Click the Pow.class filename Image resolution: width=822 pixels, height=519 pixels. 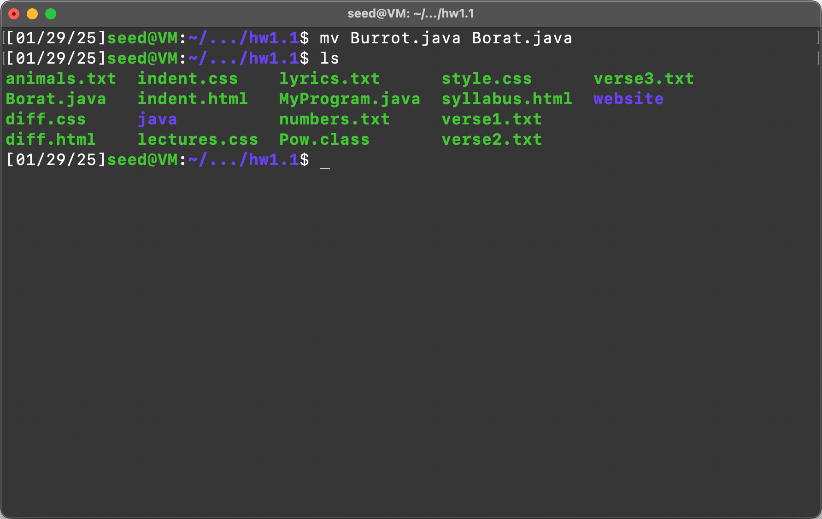324,140
